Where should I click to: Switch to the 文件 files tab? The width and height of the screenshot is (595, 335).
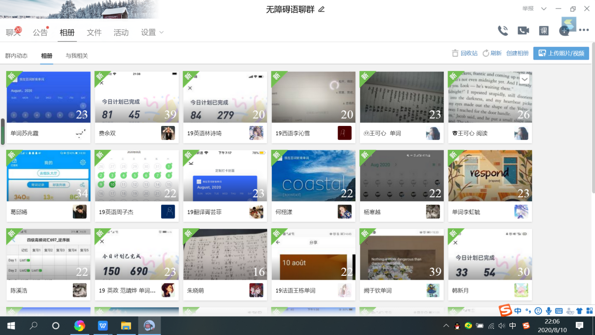[94, 32]
